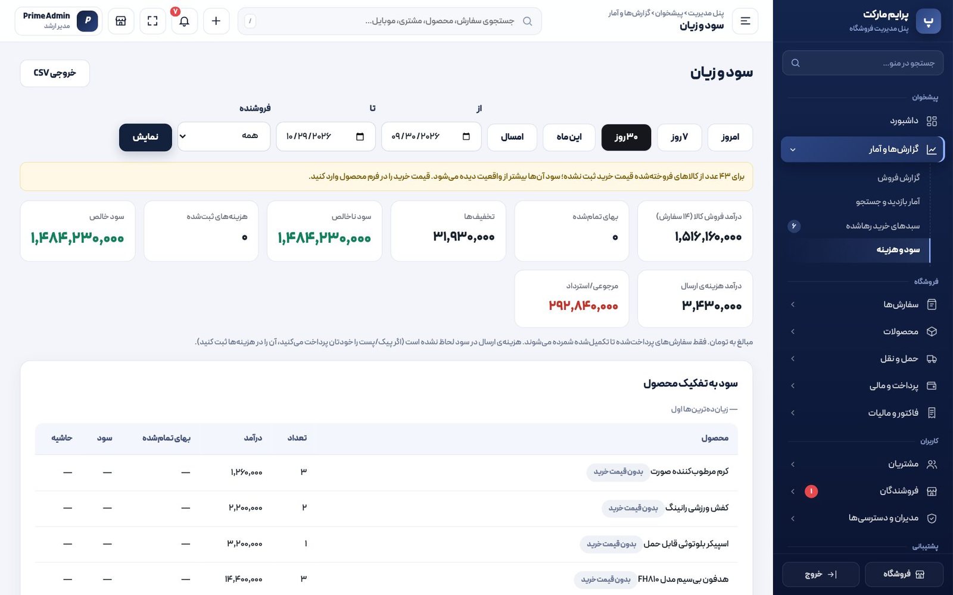The width and height of the screenshot is (953, 595).
Task: Open the فروشنده dropdown
Action: point(224,137)
